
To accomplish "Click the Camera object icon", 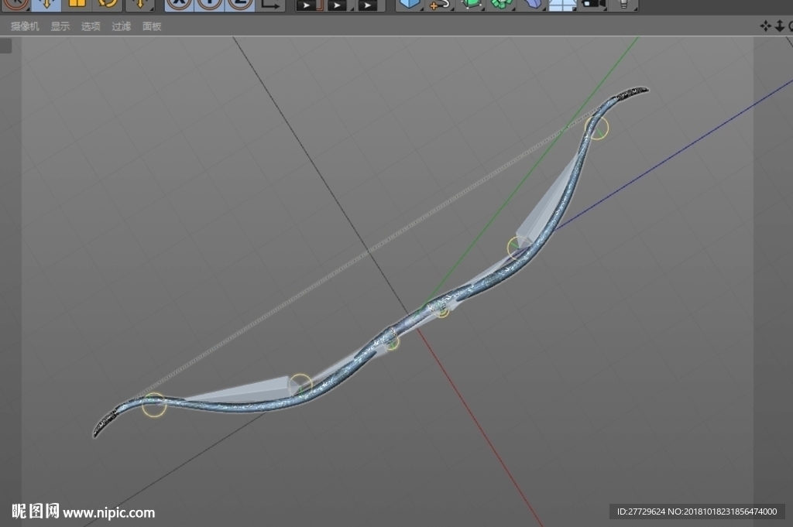I will coord(592,5).
